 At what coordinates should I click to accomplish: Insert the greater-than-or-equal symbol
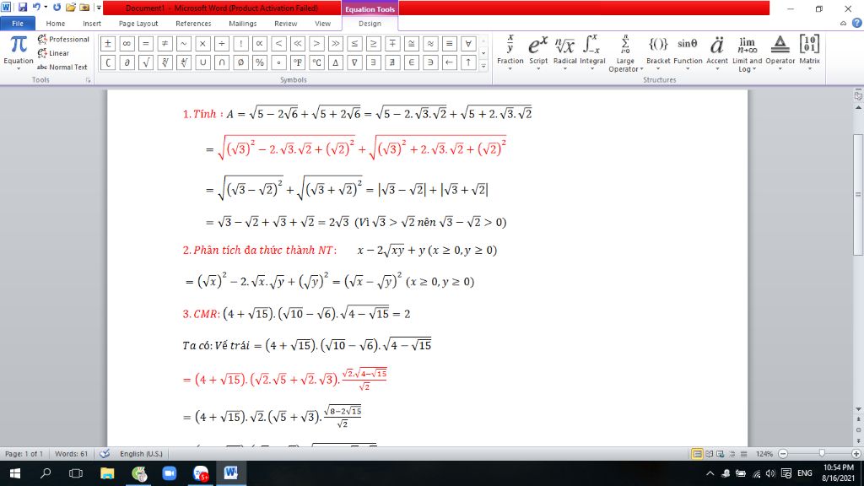click(373, 44)
